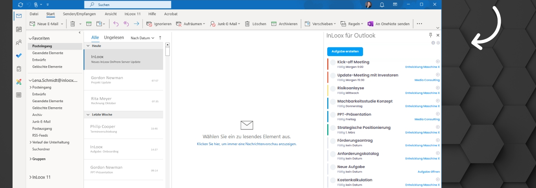Open the Datei menu
Viewport: 536px width, 188px height.
click(x=34, y=14)
